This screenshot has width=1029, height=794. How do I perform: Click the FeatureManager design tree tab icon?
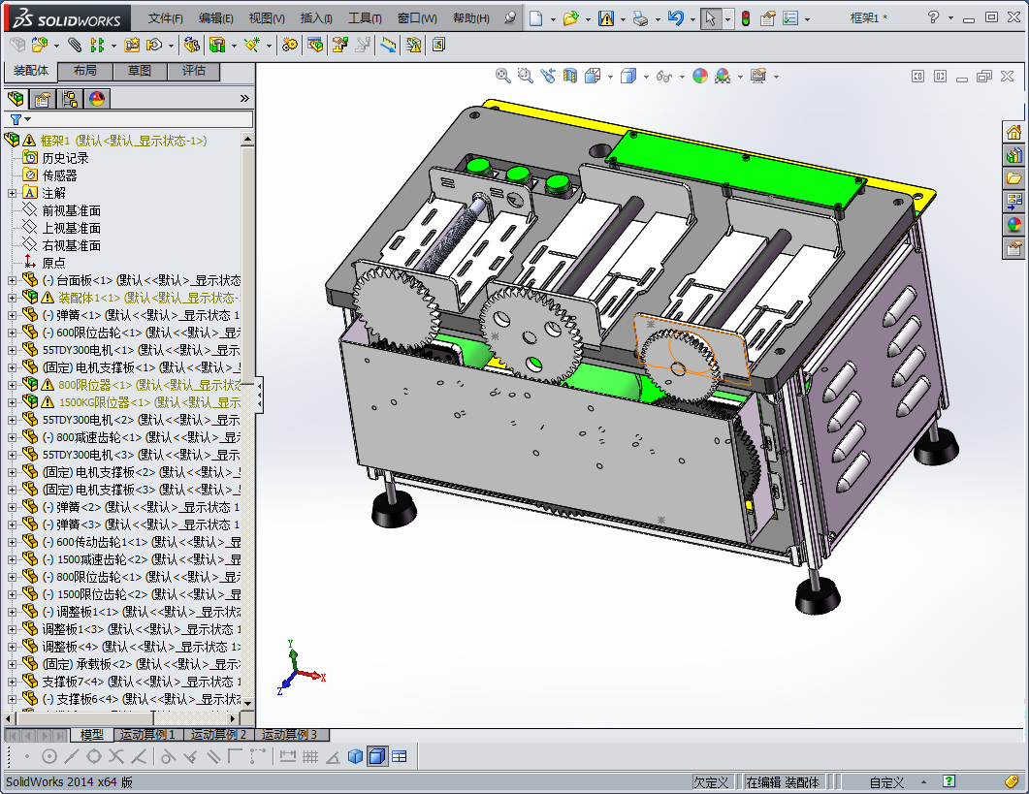click(16, 99)
